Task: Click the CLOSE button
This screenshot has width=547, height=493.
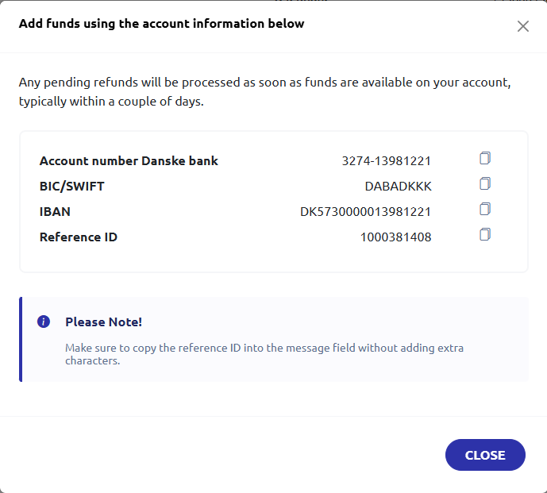Action: pyautogui.click(x=485, y=455)
